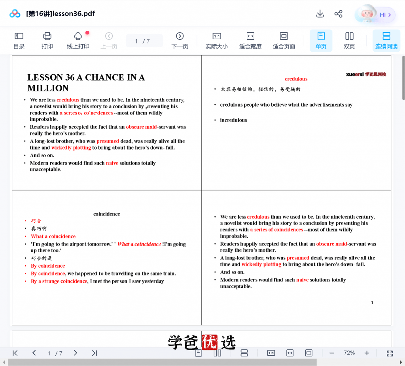Click the lesson36.pdf file title
Viewport: 405px width, 366px height.
click(61, 13)
